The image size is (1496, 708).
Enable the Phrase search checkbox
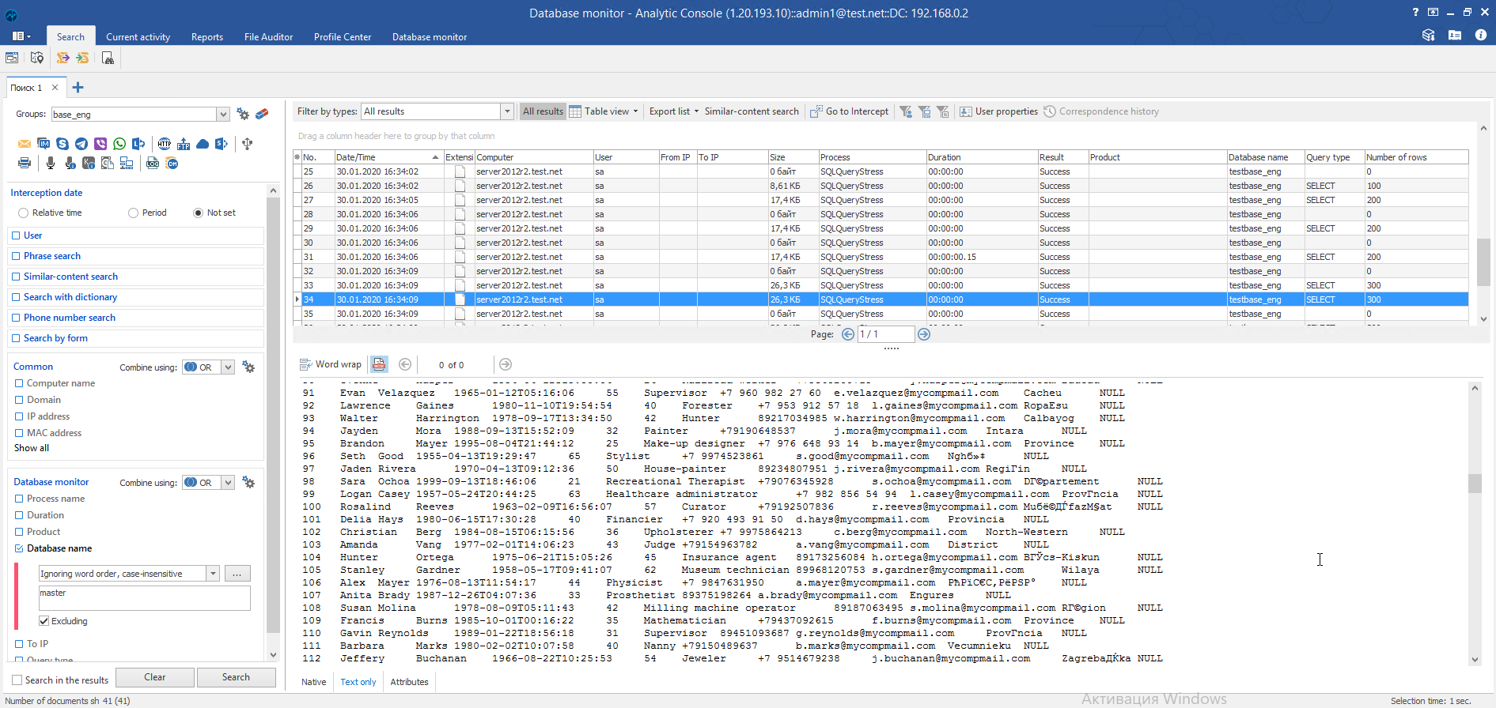(x=16, y=256)
